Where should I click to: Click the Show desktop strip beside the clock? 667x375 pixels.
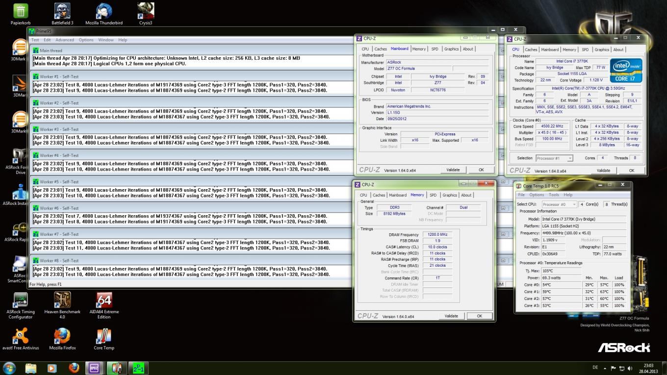click(664, 368)
